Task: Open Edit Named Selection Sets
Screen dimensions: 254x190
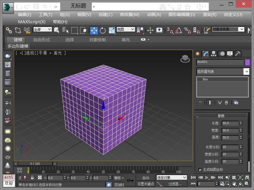Action: point(207,30)
